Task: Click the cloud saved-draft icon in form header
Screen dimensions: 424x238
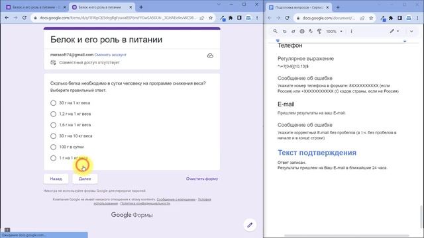Action: pos(210,56)
